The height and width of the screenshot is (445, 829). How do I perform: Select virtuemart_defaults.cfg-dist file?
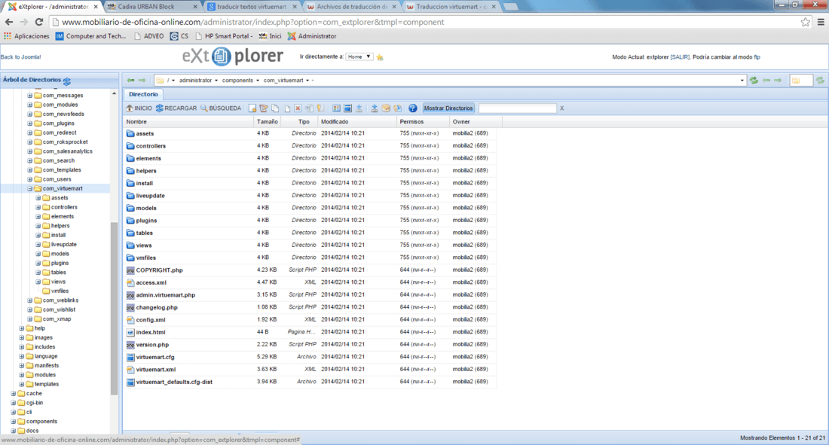point(174,382)
